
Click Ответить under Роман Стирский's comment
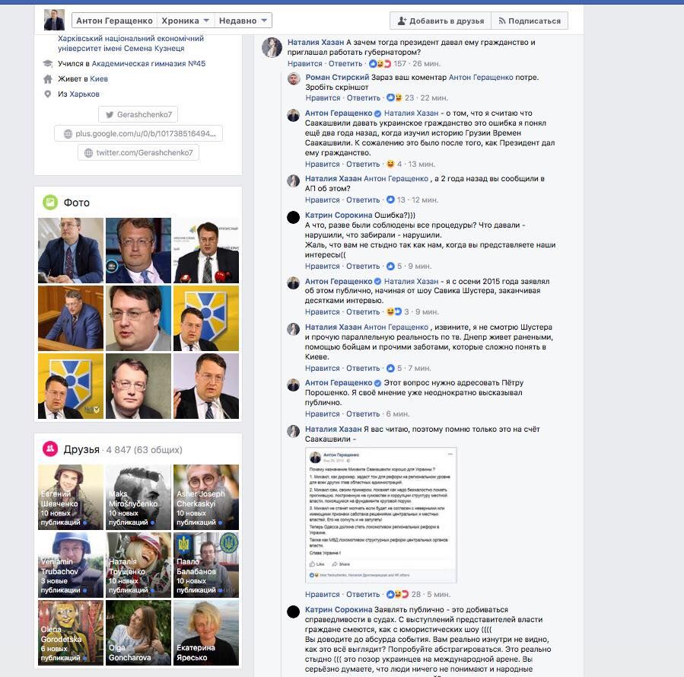point(364,97)
